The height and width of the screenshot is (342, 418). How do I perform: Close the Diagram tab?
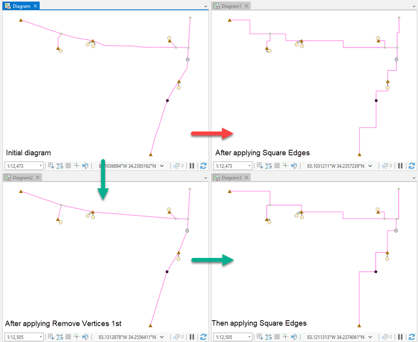[35, 6]
